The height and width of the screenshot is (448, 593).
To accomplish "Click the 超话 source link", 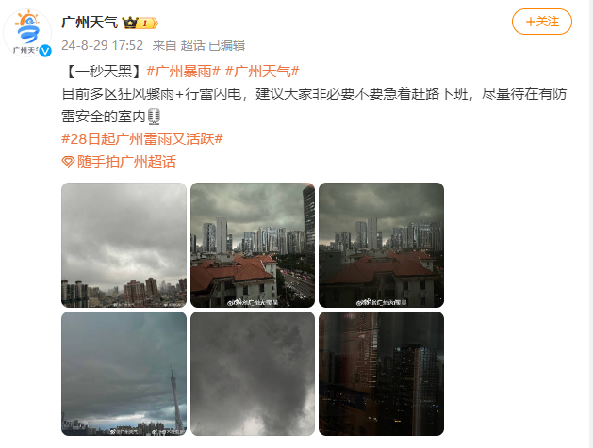I will [x=192, y=45].
